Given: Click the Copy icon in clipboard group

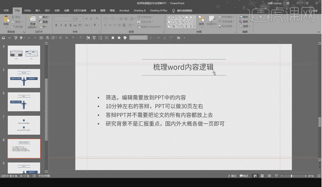Looking at the screenshot, I should tap(13, 22).
